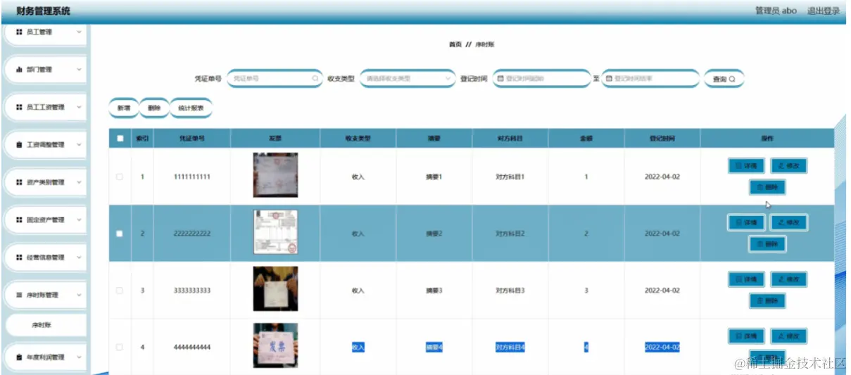Go to 首页 in breadcrumb

coord(455,44)
